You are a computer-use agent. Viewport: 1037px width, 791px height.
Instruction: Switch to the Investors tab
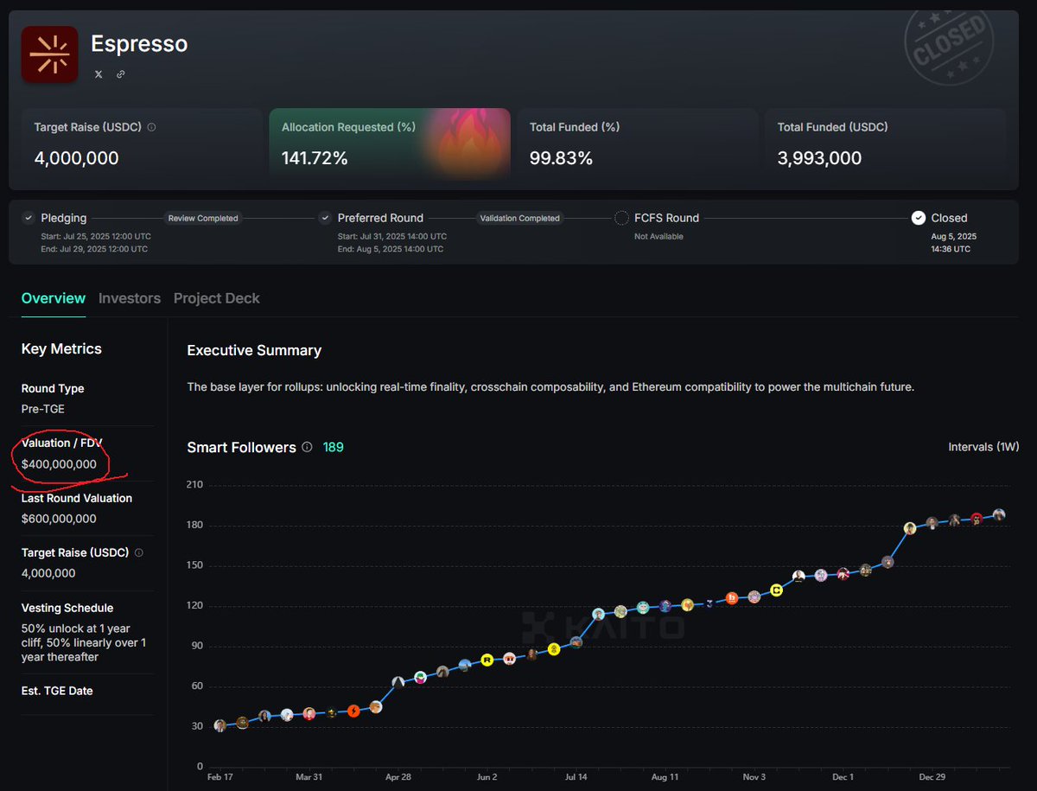coord(130,298)
